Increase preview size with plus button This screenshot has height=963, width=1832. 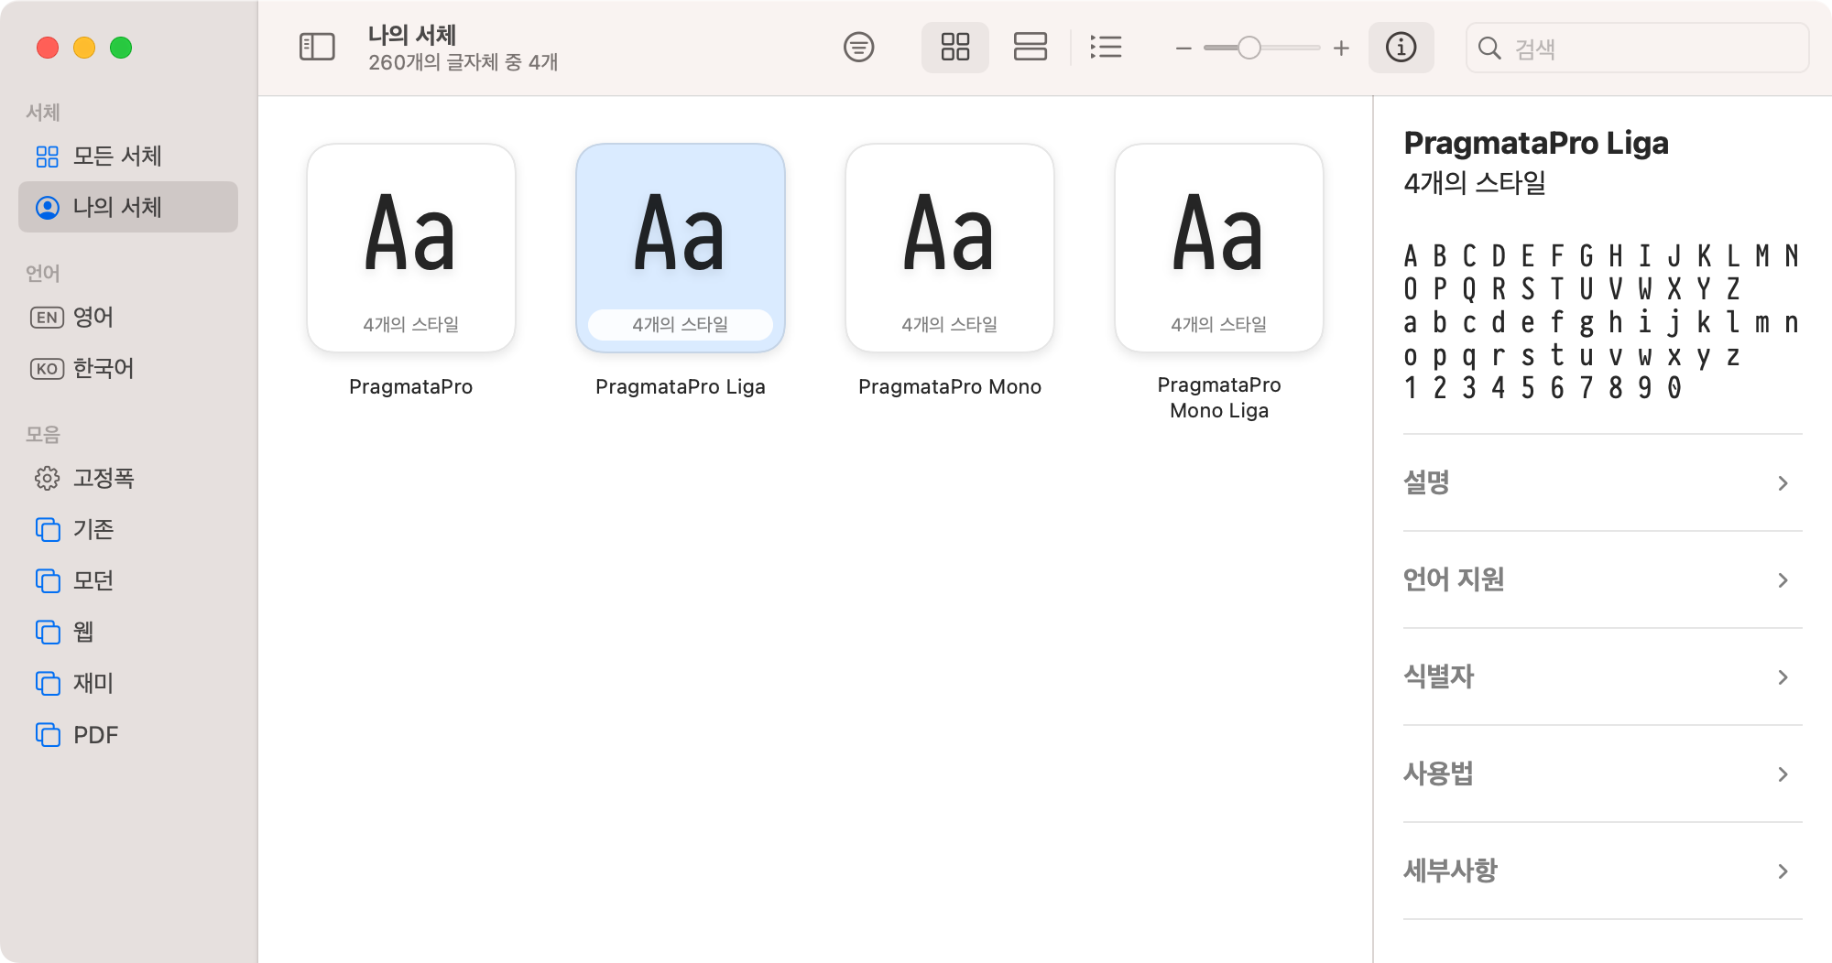coord(1341,48)
